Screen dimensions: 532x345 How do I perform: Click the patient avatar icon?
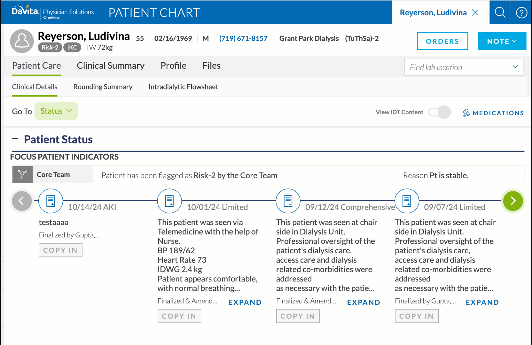pos(22,41)
